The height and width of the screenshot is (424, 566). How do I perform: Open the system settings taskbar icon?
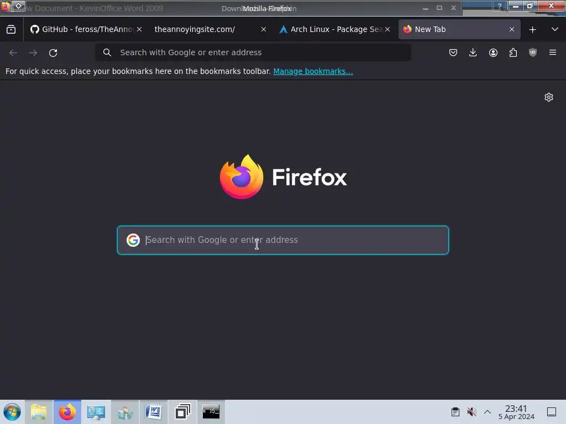[96, 412]
